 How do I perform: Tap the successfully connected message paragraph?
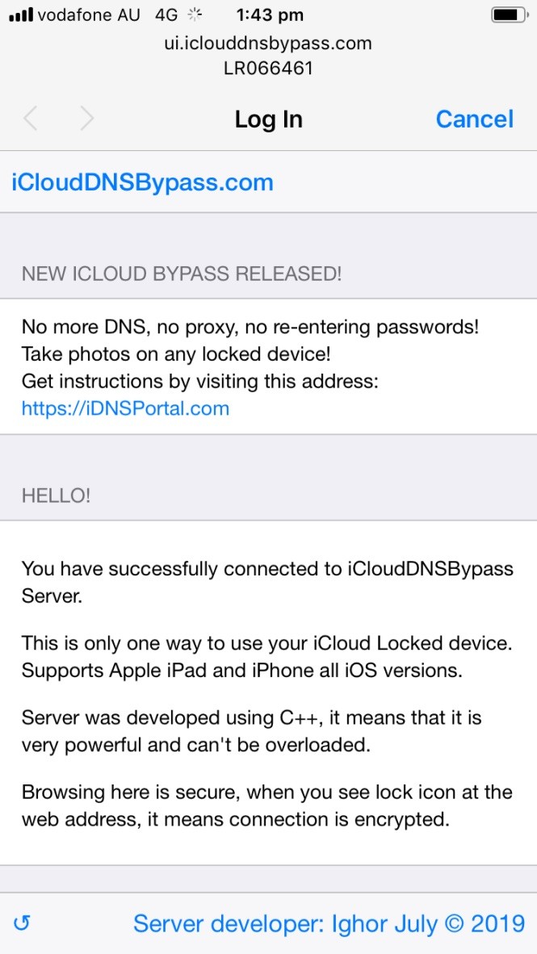click(x=267, y=582)
